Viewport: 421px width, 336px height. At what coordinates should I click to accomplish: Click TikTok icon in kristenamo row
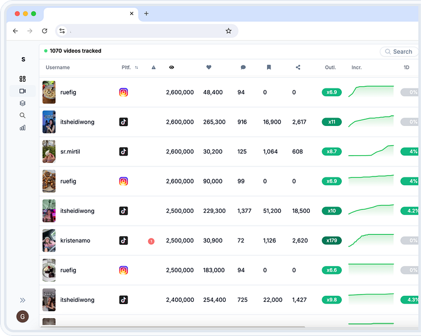pyautogui.click(x=123, y=241)
